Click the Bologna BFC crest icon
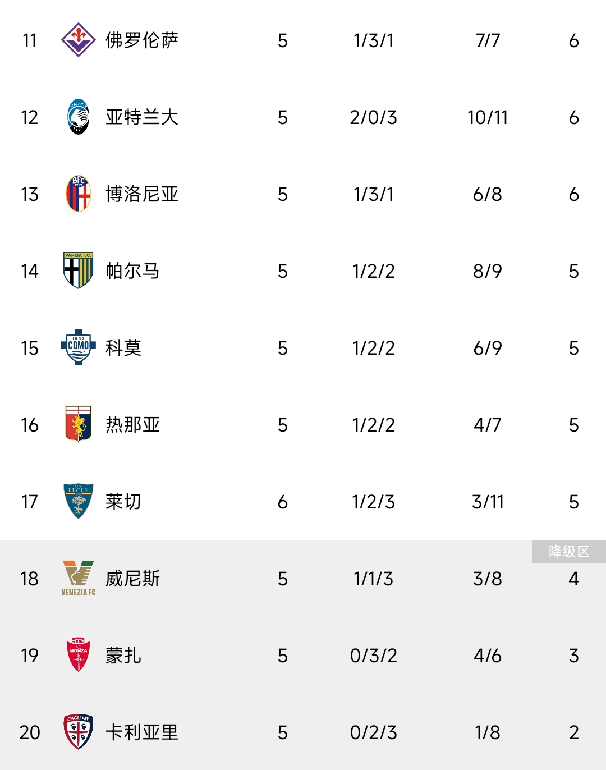This screenshot has height=770, width=606. 78,194
